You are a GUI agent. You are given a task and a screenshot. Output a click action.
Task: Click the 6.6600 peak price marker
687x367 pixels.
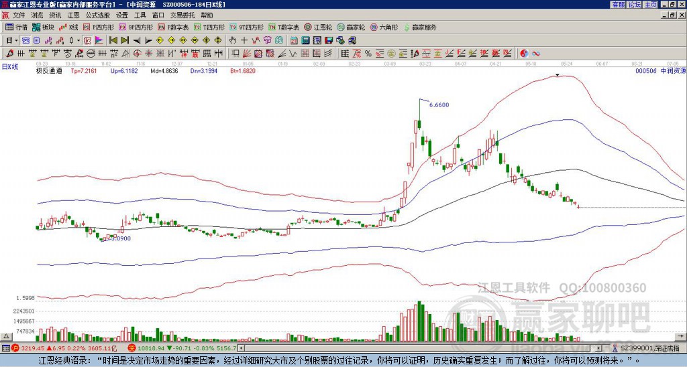[x=438, y=105]
